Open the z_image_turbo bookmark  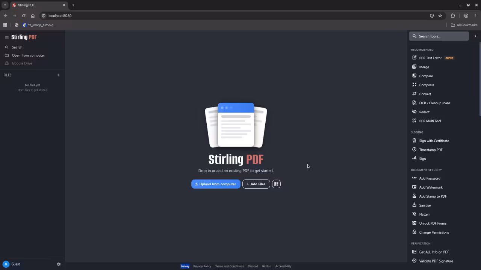[39, 25]
